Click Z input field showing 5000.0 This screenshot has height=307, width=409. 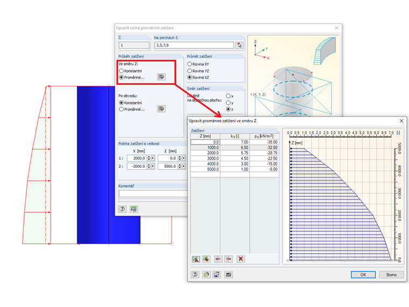pyautogui.click(x=168, y=166)
